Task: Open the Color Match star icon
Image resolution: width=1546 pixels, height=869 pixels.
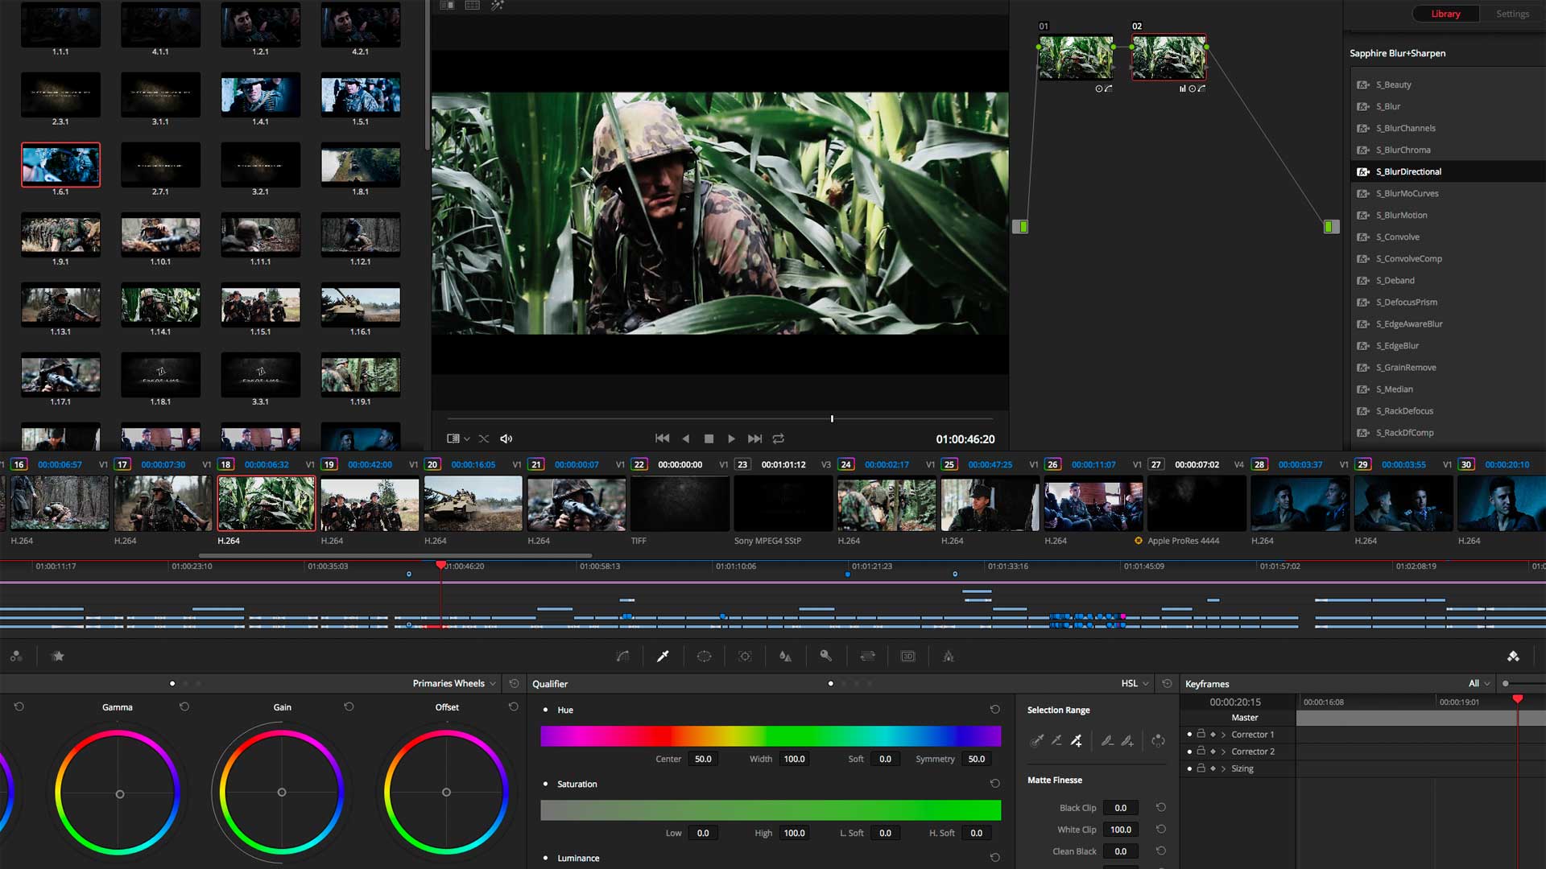Action: (58, 657)
